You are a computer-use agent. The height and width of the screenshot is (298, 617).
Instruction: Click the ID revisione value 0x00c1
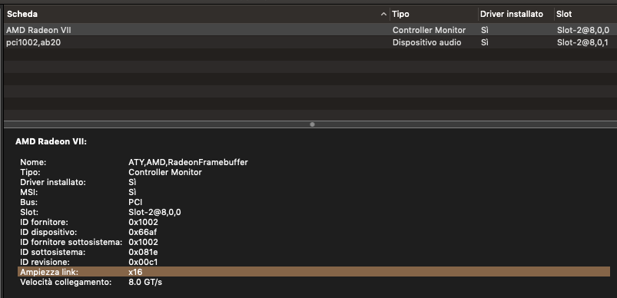click(143, 262)
